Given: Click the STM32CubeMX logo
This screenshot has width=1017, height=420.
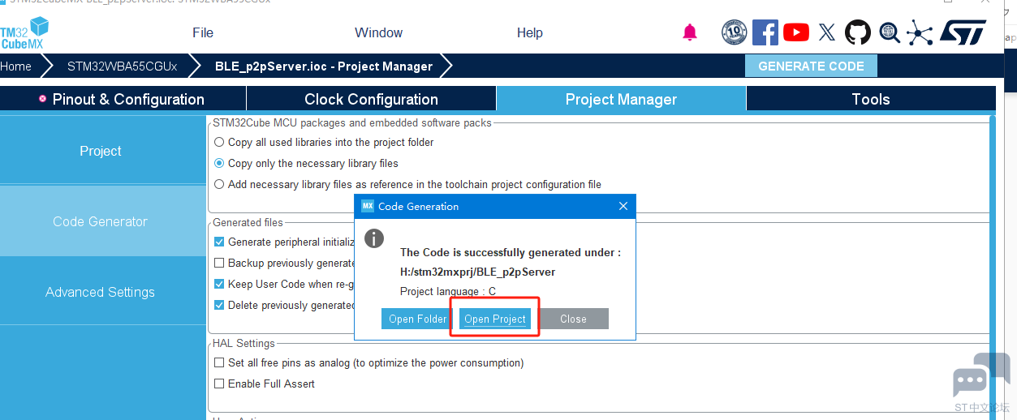Looking at the screenshot, I should 24,33.
